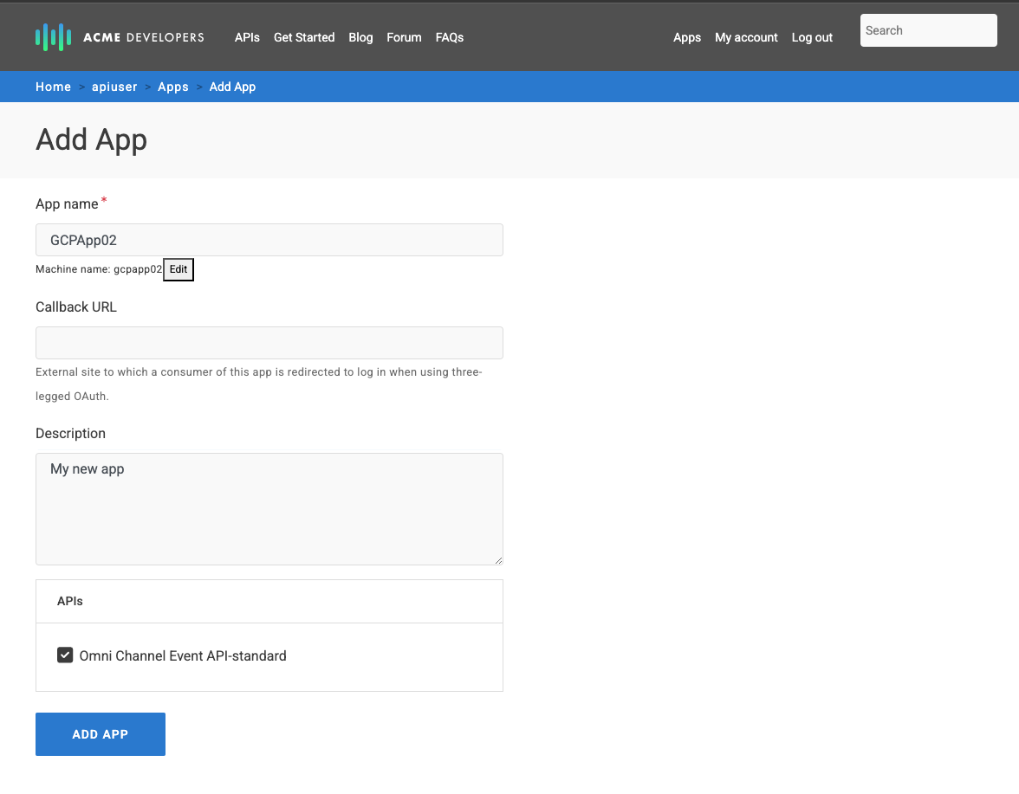
Task: Open the APIs navigation menu item
Action: (x=247, y=37)
